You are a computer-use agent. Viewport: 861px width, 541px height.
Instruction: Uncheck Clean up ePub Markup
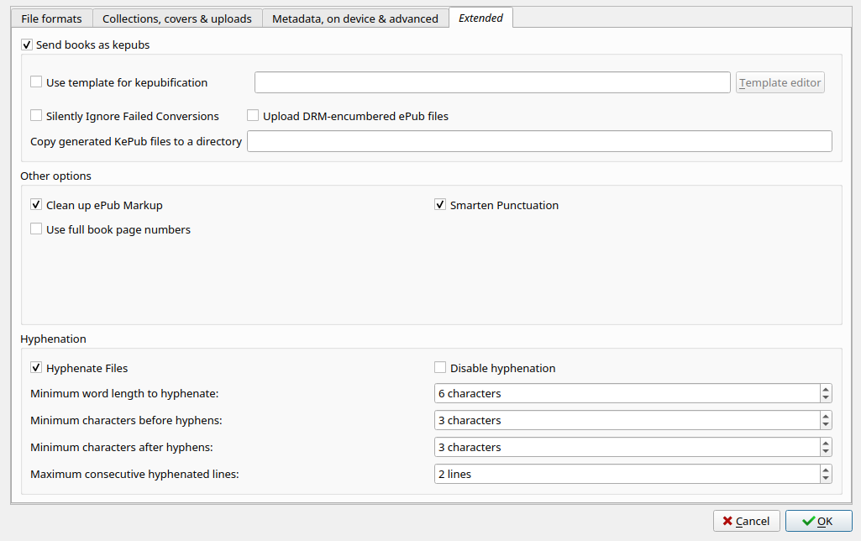coord(36,205)
